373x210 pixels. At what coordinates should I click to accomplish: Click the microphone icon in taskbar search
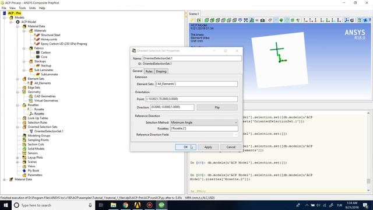[x=90, y=205]
